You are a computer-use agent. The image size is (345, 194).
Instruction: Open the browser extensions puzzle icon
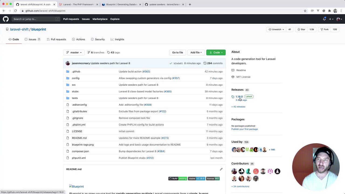tap(329, 11)
